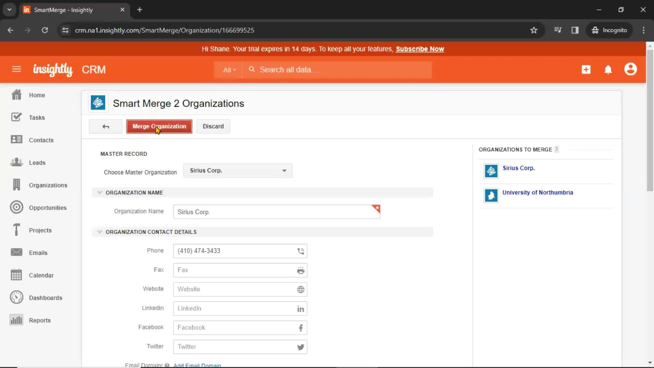The width and height of the screenshot is (654, 368).
Task: Click the Emails envelope icon
Action: 16,252
